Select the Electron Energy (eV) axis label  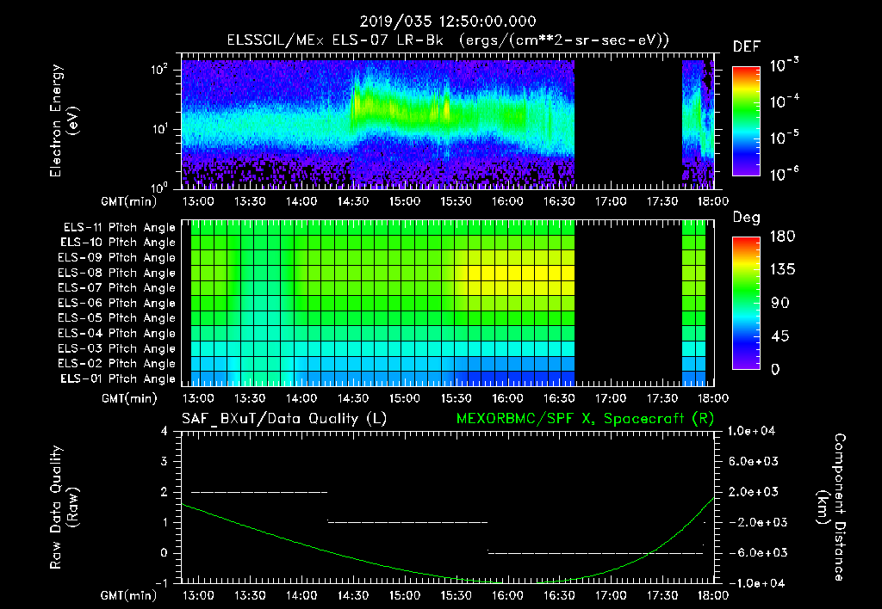click(x=64, y=120)
